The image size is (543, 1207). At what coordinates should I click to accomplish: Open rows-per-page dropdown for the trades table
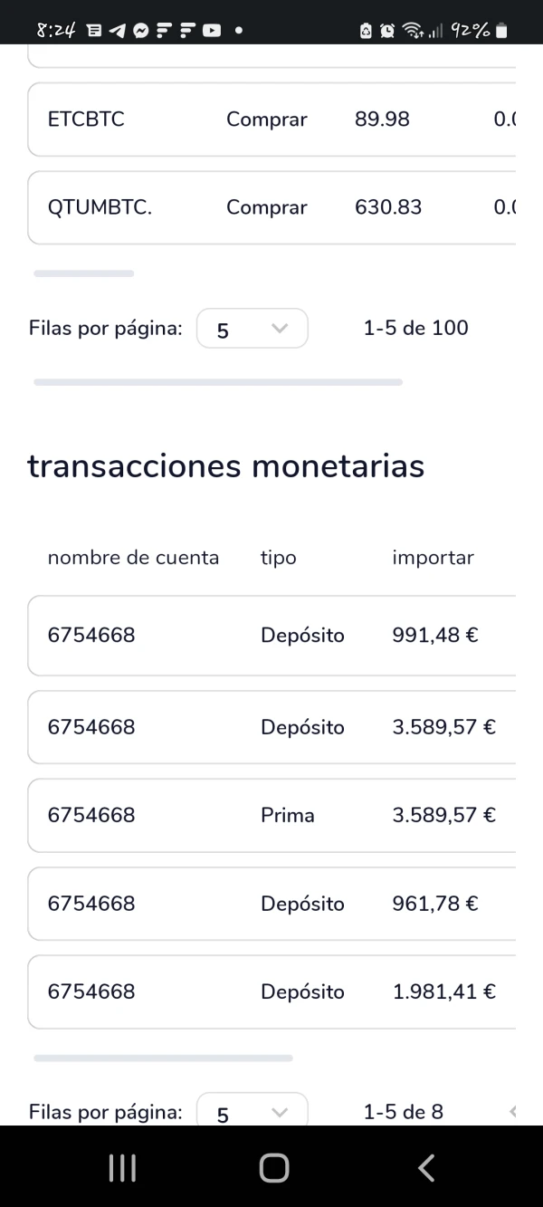click(x=252, y=329)
